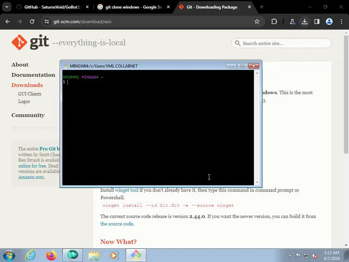Screen dimensions: 349x262
Task: Select the Git - Downloading Package tab
Action: (212, 7)
